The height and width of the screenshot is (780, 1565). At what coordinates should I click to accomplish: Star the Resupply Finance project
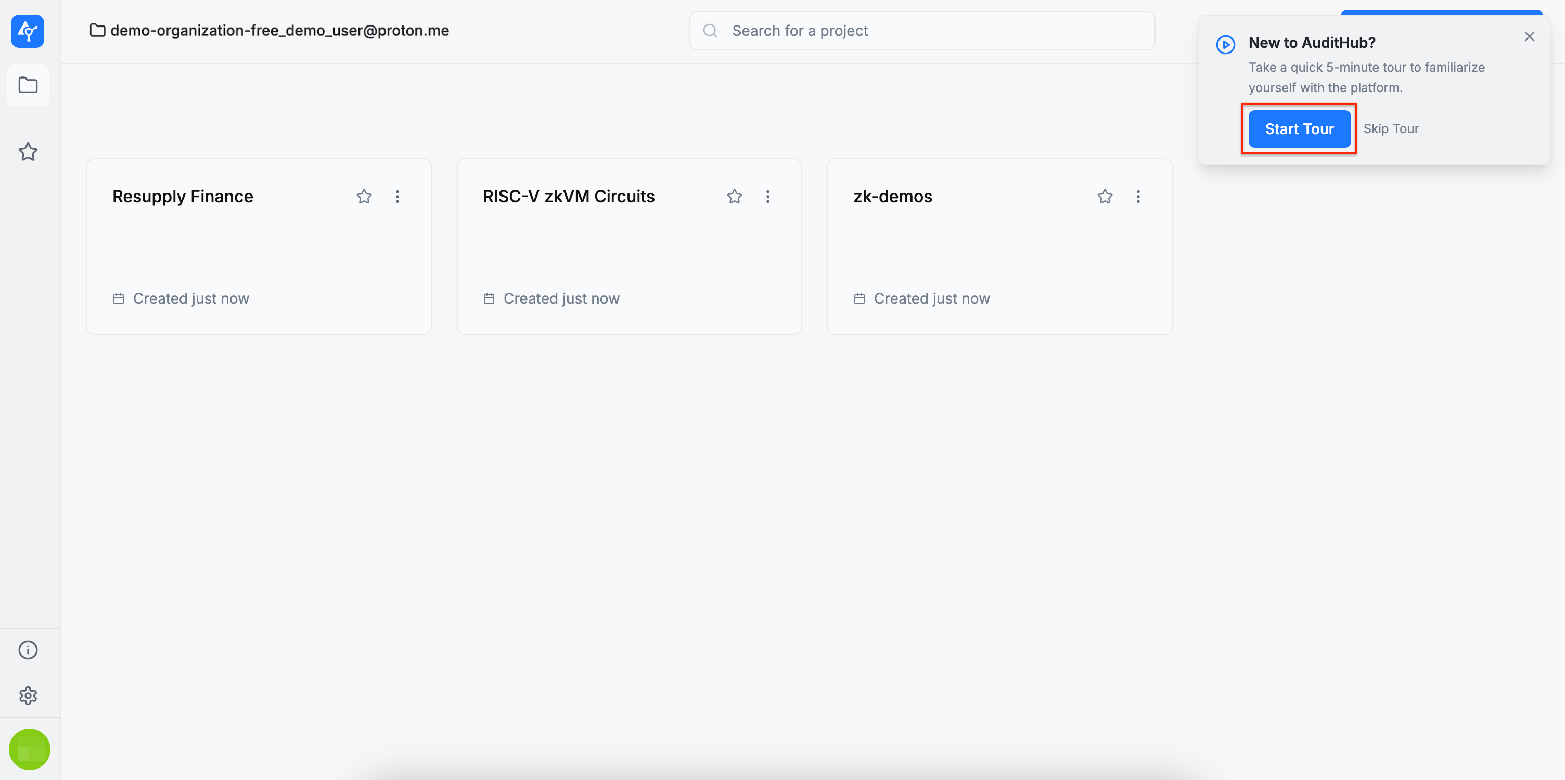(x=364, y=197)
